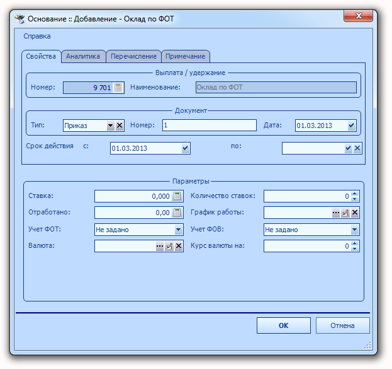Open calculator icon in payment Номер field
Screen dimensions: 392x369
(x=118, y=88)
